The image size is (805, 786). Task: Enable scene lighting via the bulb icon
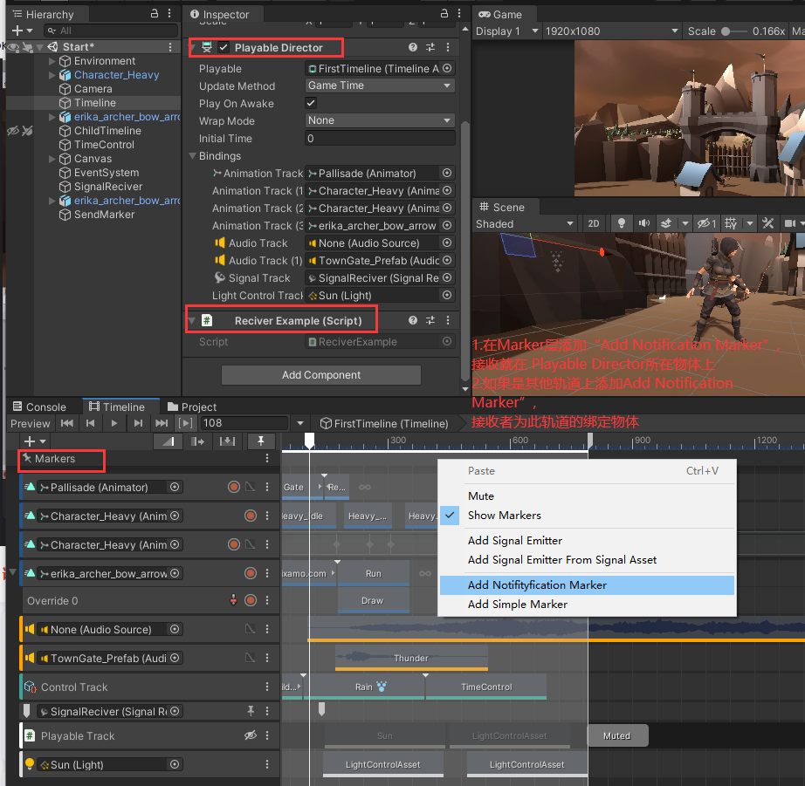coord(621,224)
